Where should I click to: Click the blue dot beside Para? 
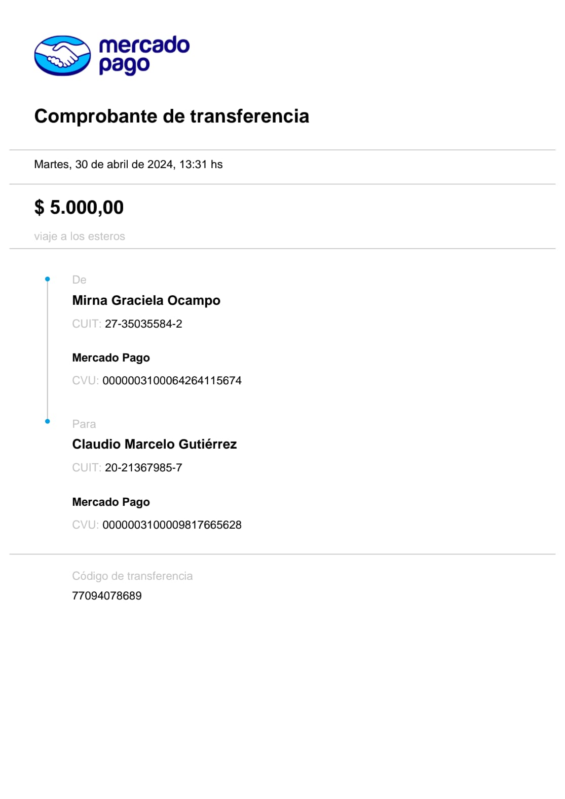[48, 421]
